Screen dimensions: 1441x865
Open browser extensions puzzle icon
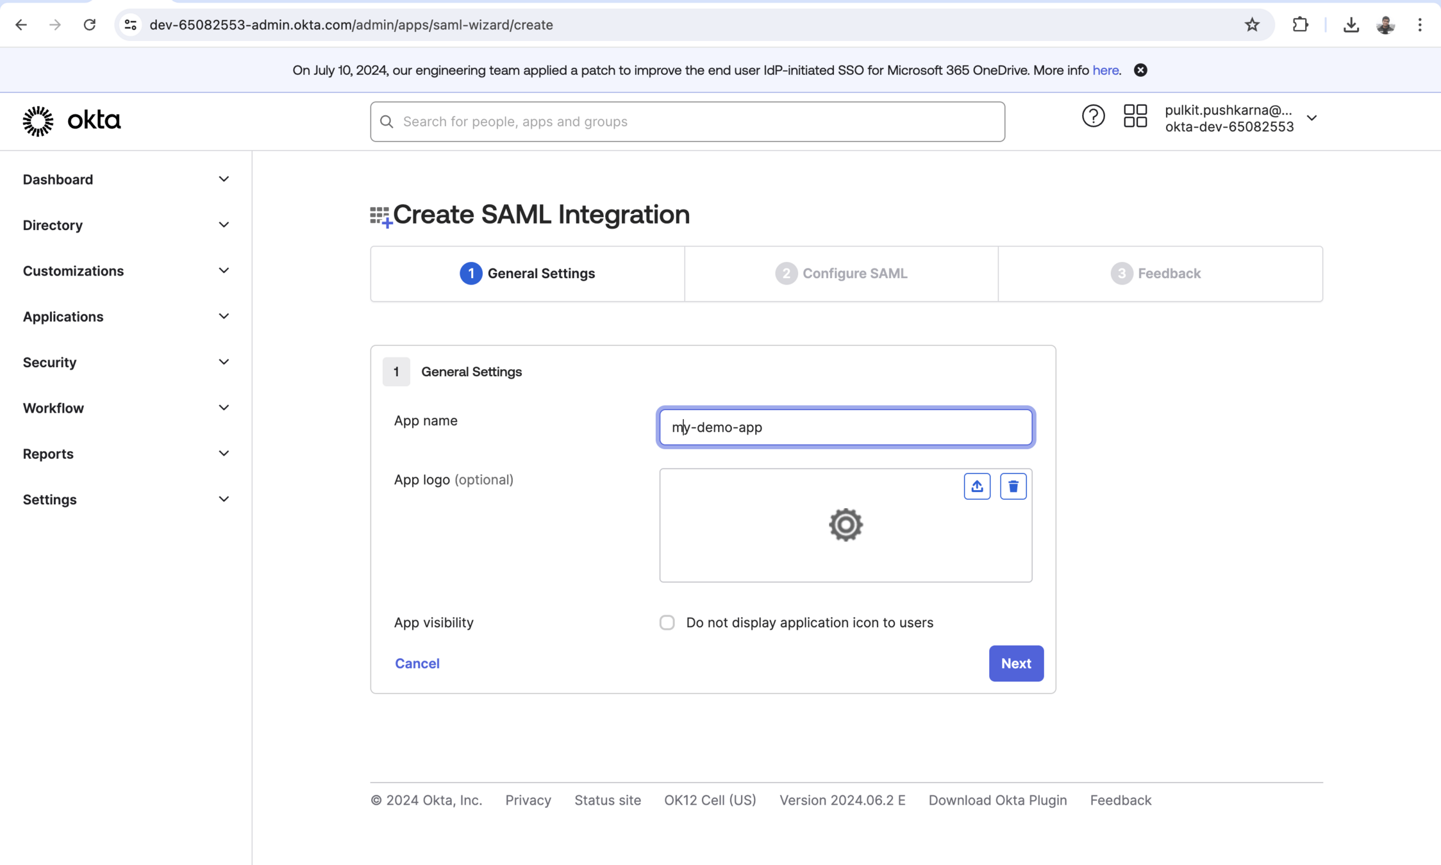[x=1300, y=25]
